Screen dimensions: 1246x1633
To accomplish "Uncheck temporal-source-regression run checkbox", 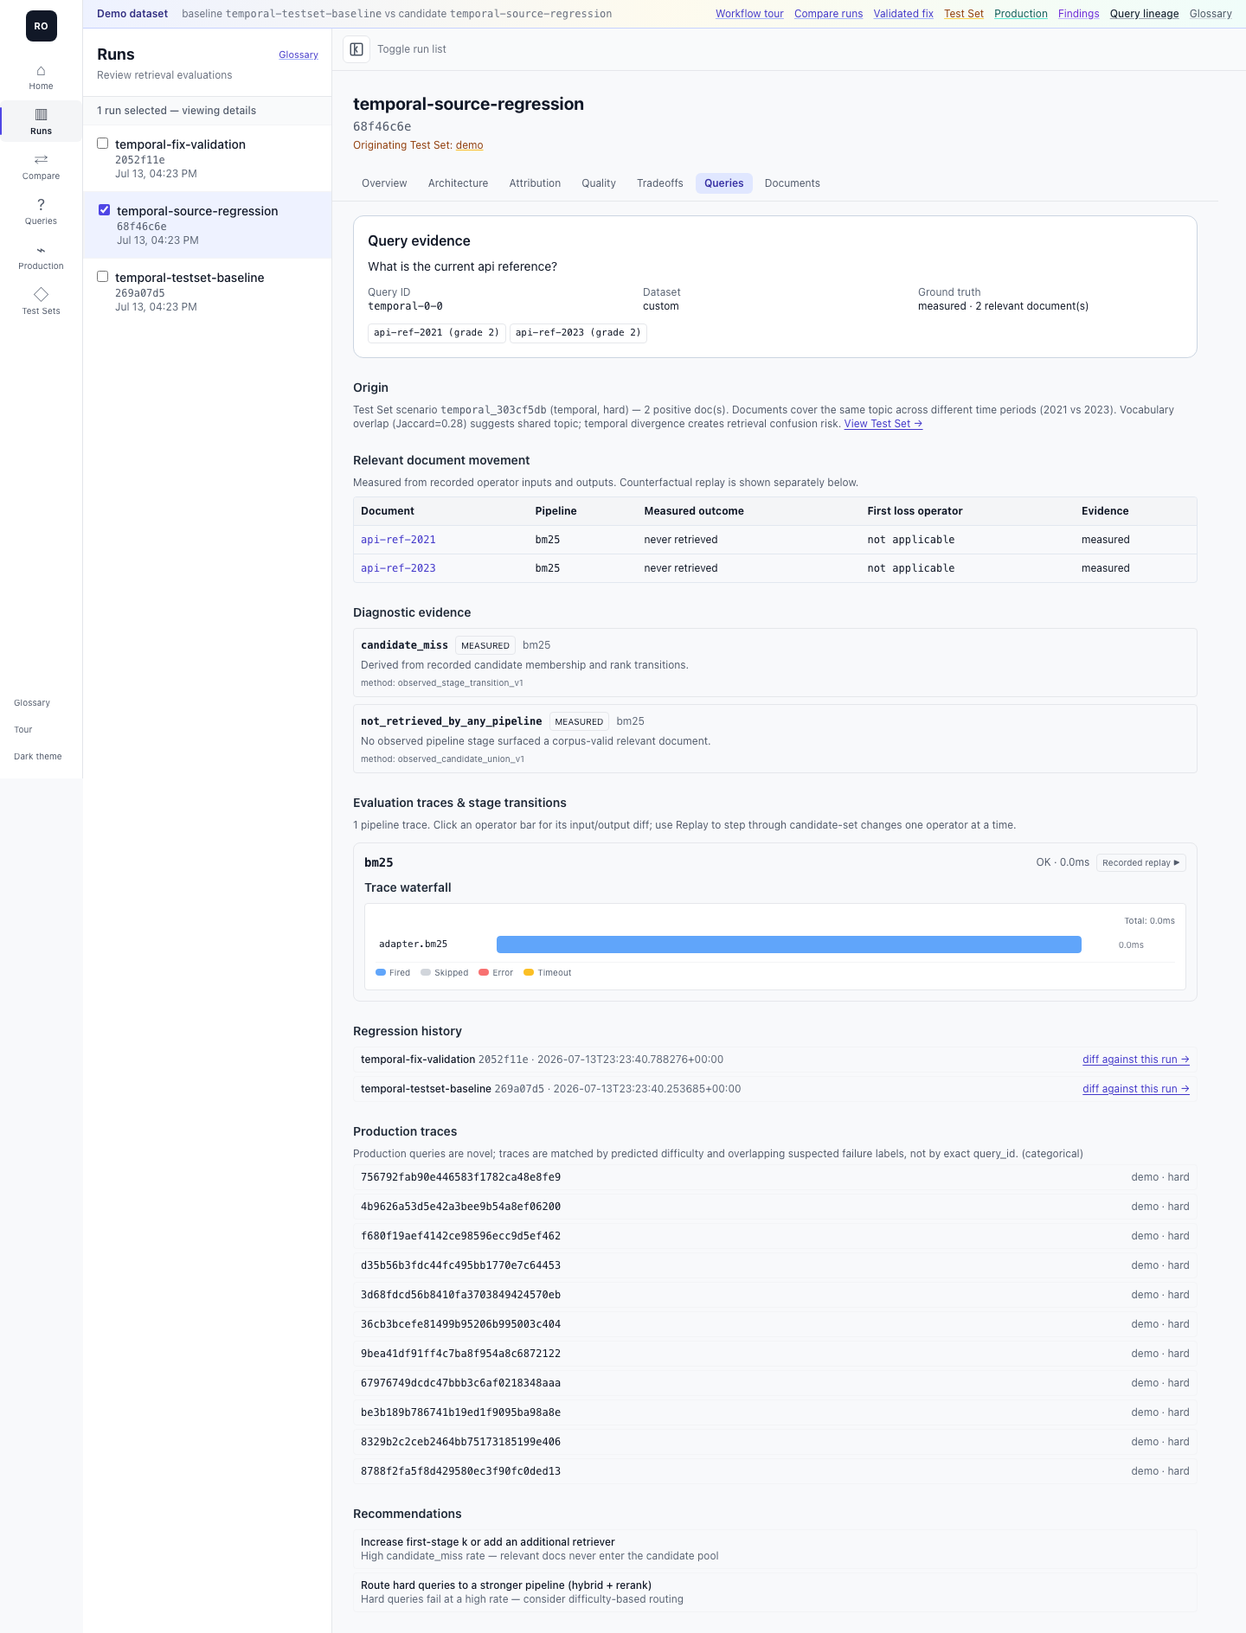I will (105, 210).
